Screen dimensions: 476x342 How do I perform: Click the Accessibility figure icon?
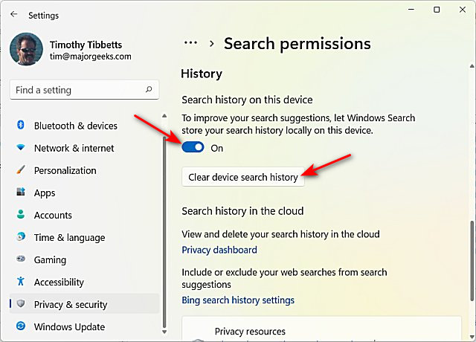click(x=21, y=282)
